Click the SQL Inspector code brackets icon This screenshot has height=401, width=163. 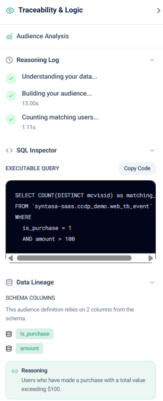coord(9,151)
